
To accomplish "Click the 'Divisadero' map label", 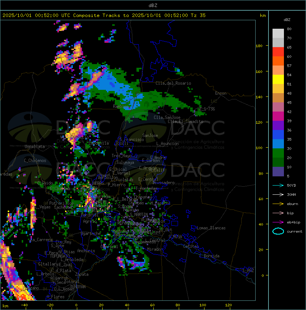I will pyautogui.click(x=163, y=183).
